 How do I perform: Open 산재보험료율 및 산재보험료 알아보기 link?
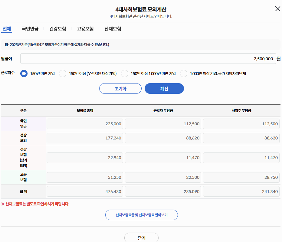tap(142, 215)
